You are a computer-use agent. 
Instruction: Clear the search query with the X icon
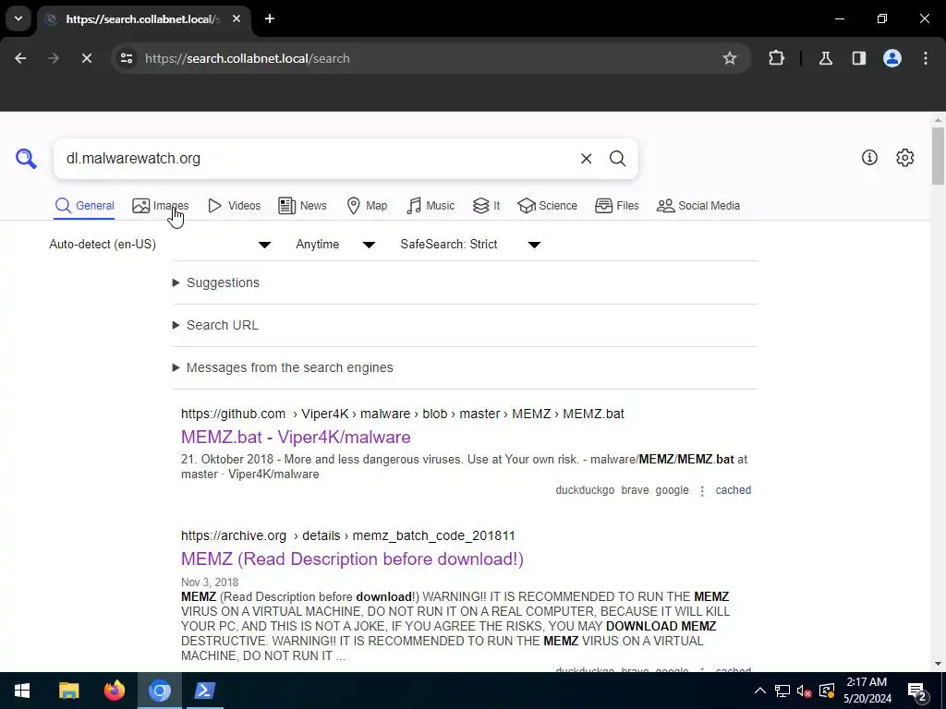[x=586, y=159]
